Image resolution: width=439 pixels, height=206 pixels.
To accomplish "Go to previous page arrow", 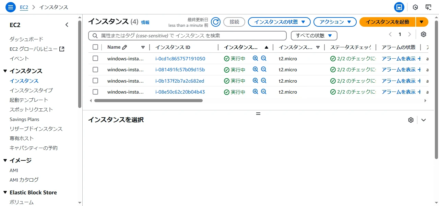I will (x=390, y=34).
